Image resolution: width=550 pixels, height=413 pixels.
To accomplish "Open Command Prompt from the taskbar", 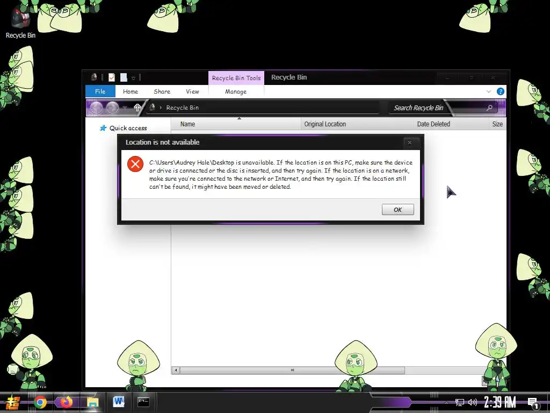I will (143, 402).
